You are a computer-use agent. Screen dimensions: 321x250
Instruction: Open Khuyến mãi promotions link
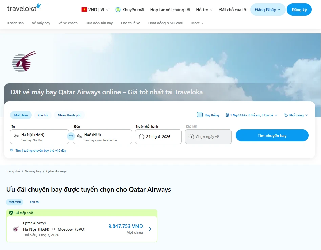pyautogui.click(x=130, y=9)
